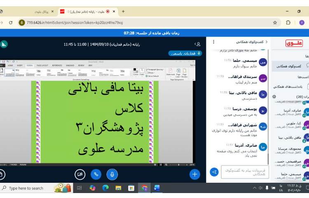Image resolution: width=309 pixels, height=198 pixels.
Task: Click the Word zoom slider in status bar
Action: (x=178, y=165)
